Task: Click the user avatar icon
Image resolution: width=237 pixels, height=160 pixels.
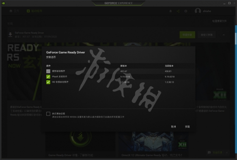Action: click(x=198, y=11)
